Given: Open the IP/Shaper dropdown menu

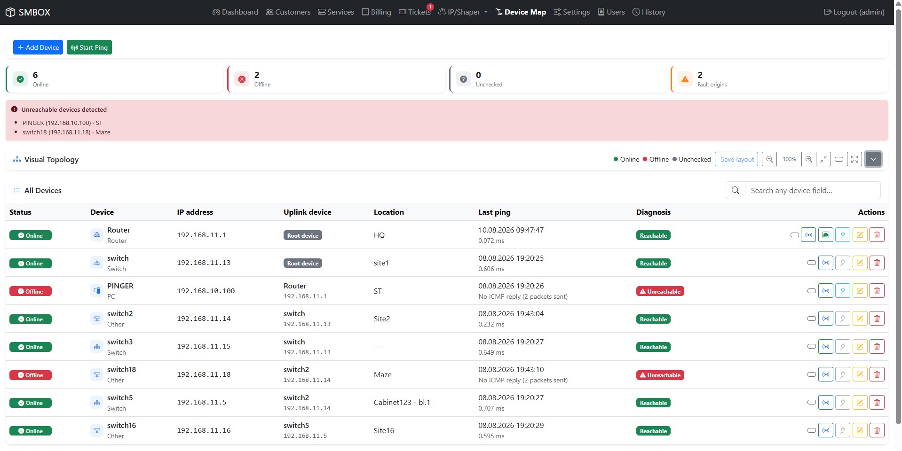Looking at the screenshot, I should [463, 12].
